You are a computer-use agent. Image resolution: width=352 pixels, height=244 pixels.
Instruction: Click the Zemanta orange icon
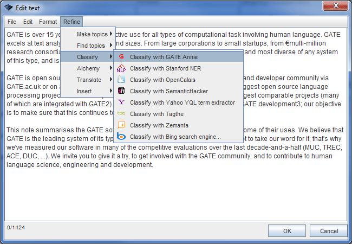pyautogui.click(x=121, y=125)
